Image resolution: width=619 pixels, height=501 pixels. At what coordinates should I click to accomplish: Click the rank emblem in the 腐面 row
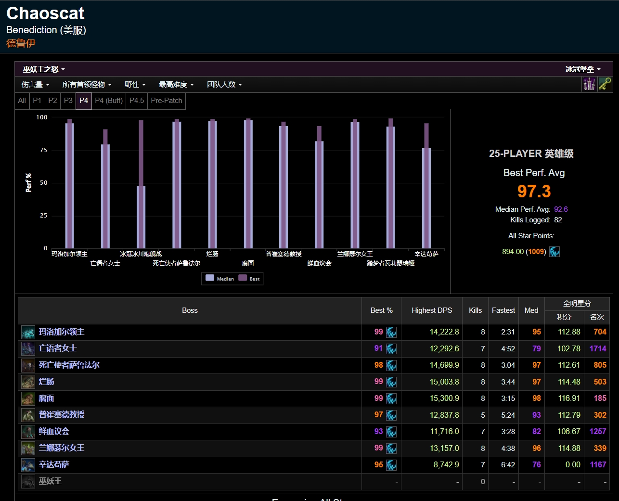tap(391, 398)
